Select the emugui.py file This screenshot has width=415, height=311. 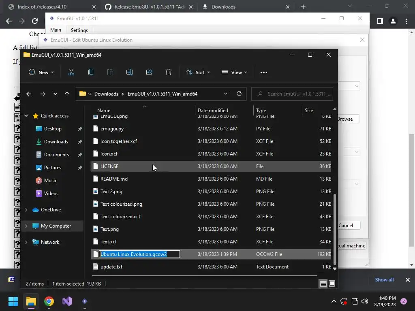click(x=211, y=129)
